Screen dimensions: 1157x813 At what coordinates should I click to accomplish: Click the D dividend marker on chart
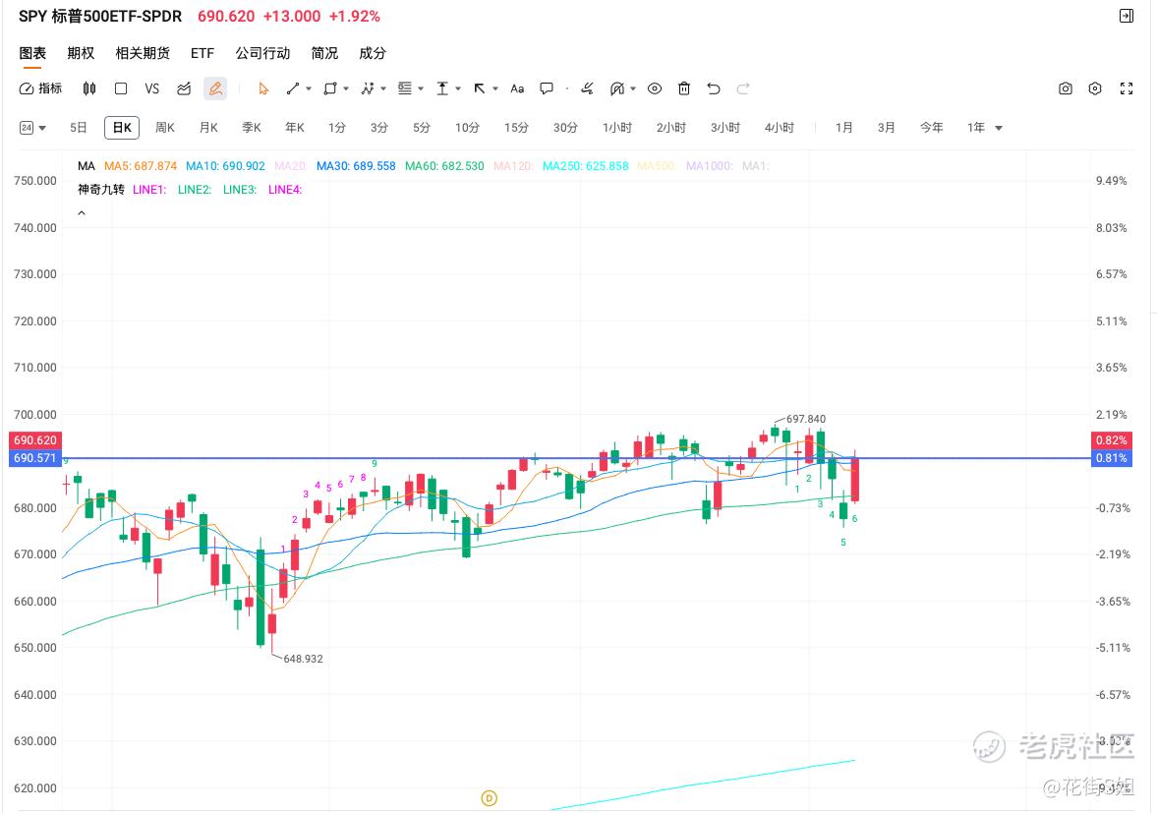(x=489, y=797)
